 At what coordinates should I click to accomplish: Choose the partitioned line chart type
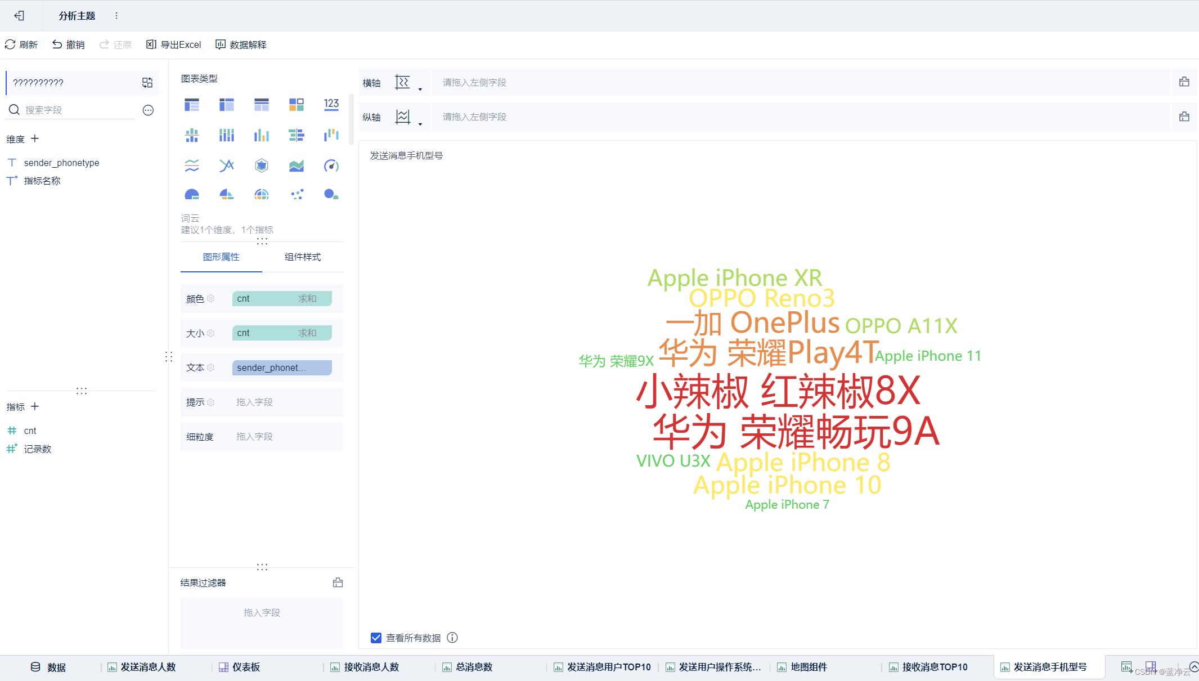[192, 165]
